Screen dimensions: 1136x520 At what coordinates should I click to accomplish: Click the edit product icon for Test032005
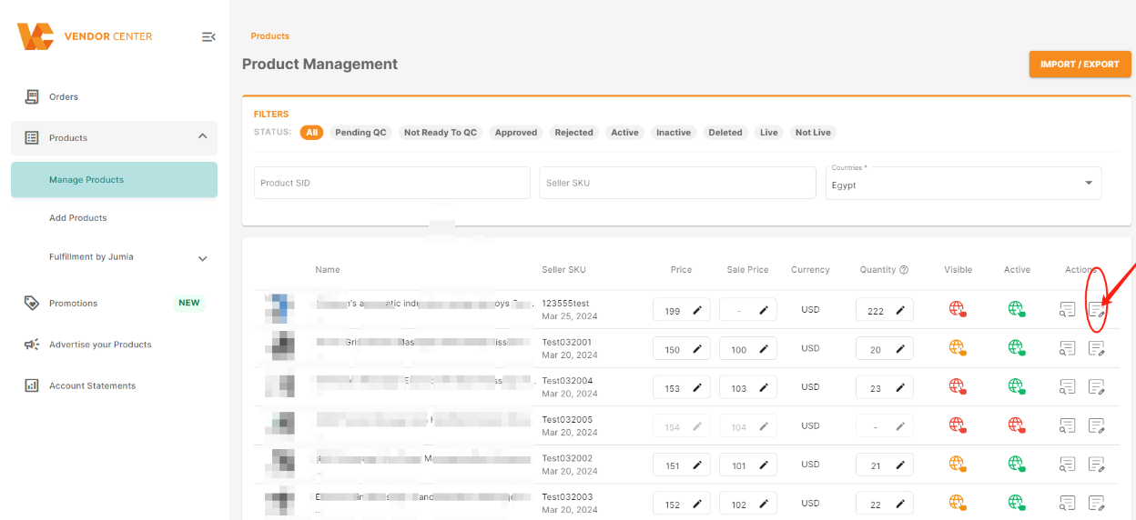(1097, 425)
